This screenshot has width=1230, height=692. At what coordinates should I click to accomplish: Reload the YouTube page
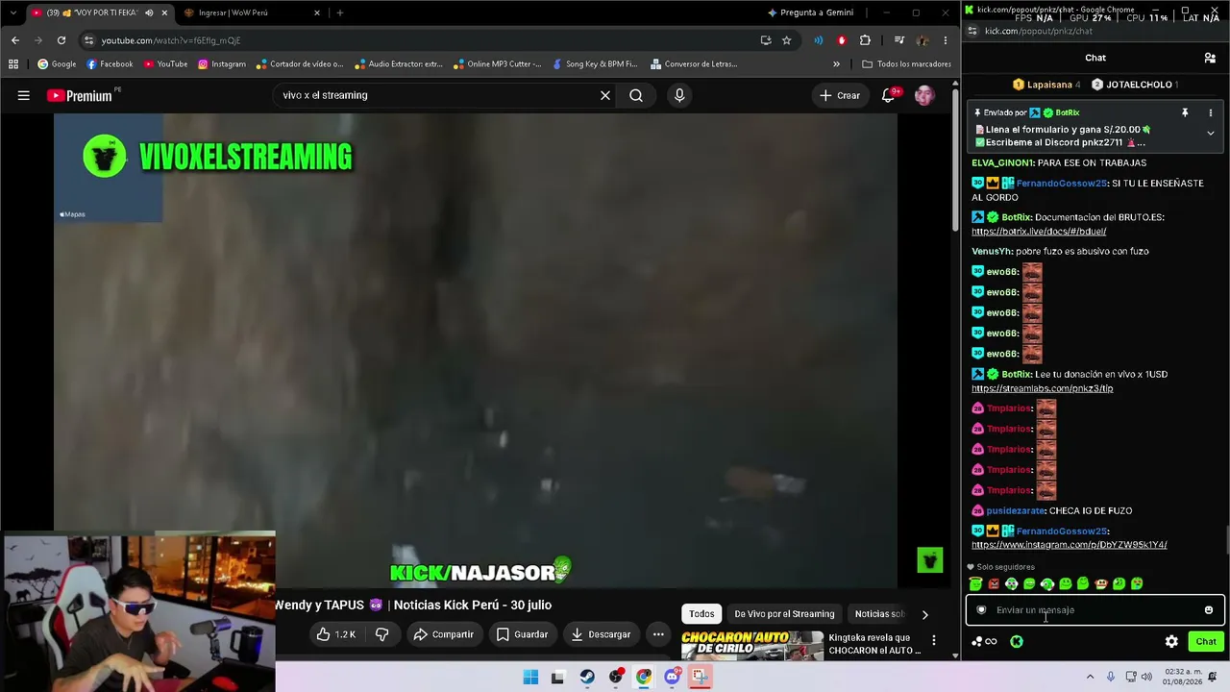point(61,40)
